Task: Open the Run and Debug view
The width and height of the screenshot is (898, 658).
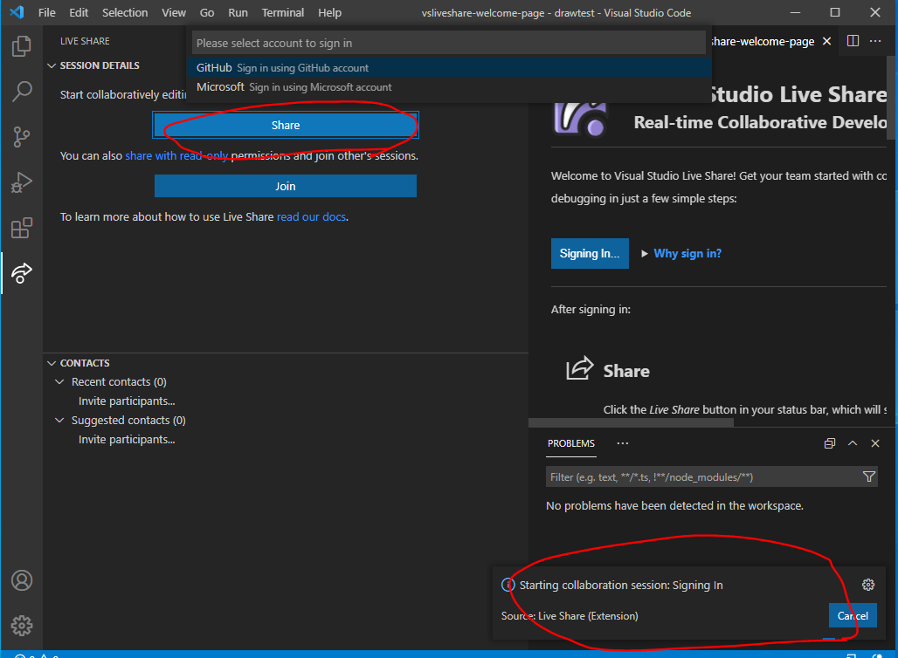Action: 22,182
